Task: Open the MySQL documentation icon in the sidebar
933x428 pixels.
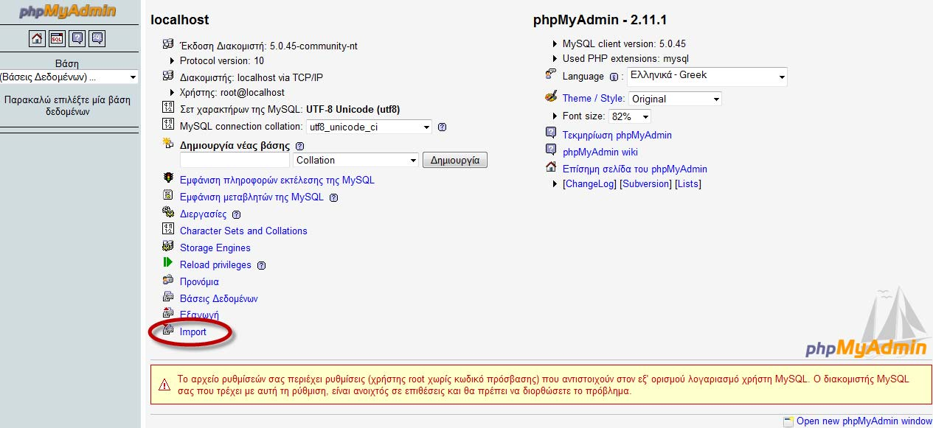Action: pos(97,38)
